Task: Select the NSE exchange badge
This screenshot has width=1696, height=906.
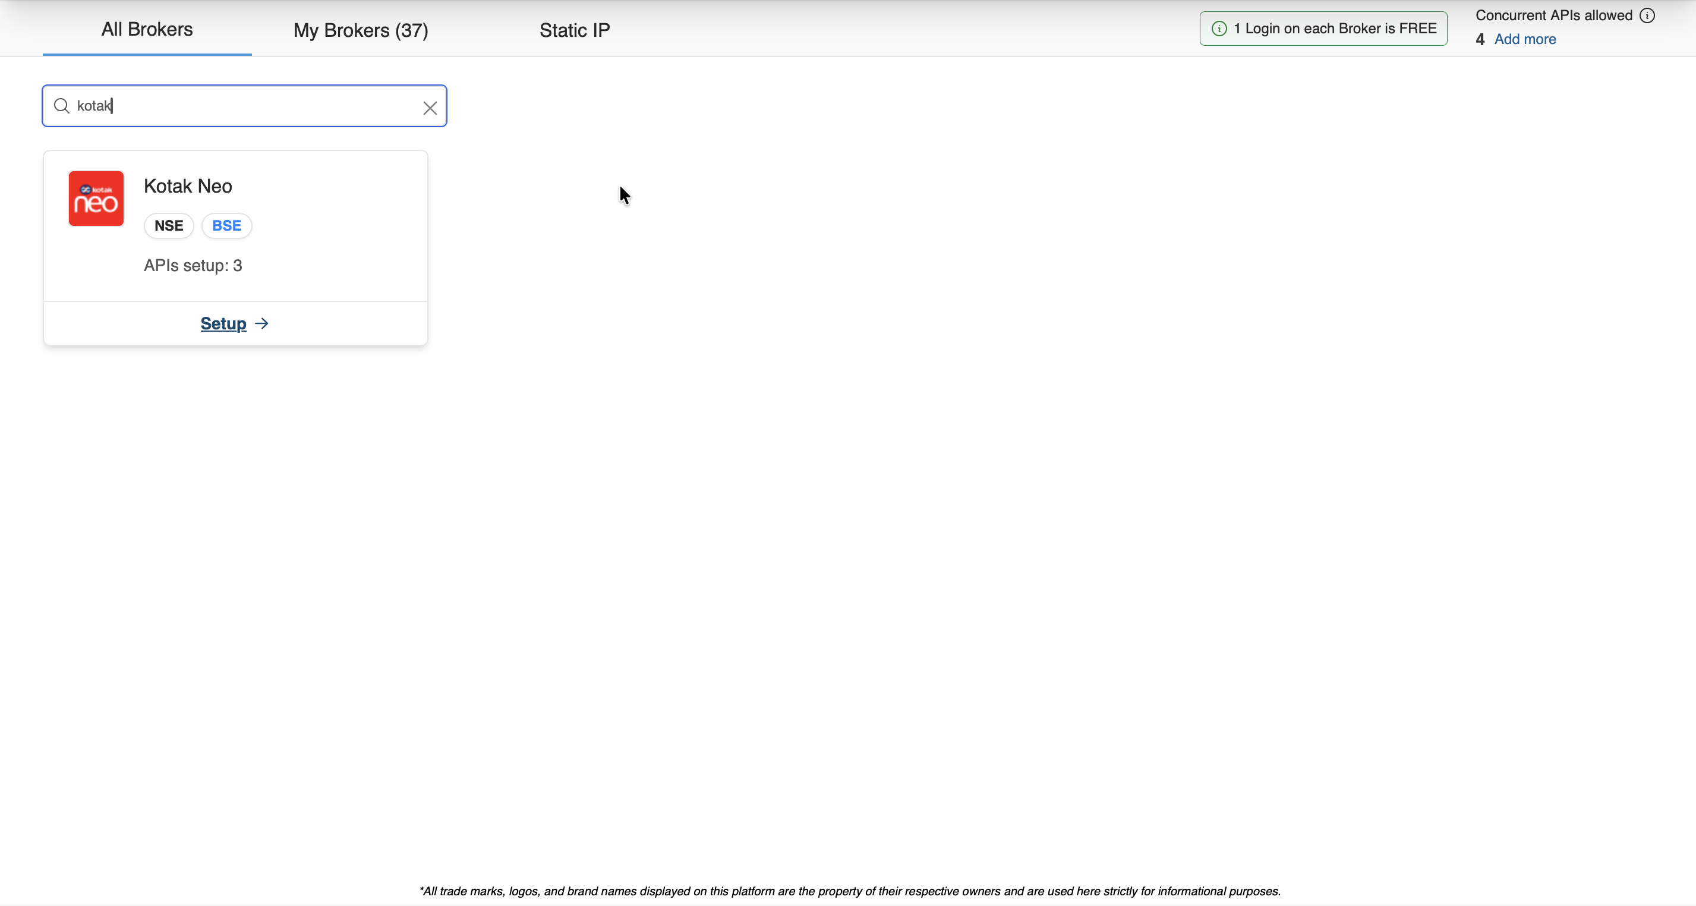Action: (169, 226)
